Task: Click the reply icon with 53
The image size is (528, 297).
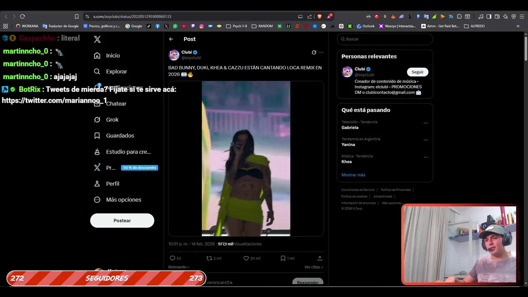Action: tap(175, 258)
